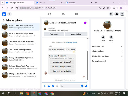Open Joe 2beds 1bath Apartment chat
This screenshot has height=96, width=128.
pos(20,51)
